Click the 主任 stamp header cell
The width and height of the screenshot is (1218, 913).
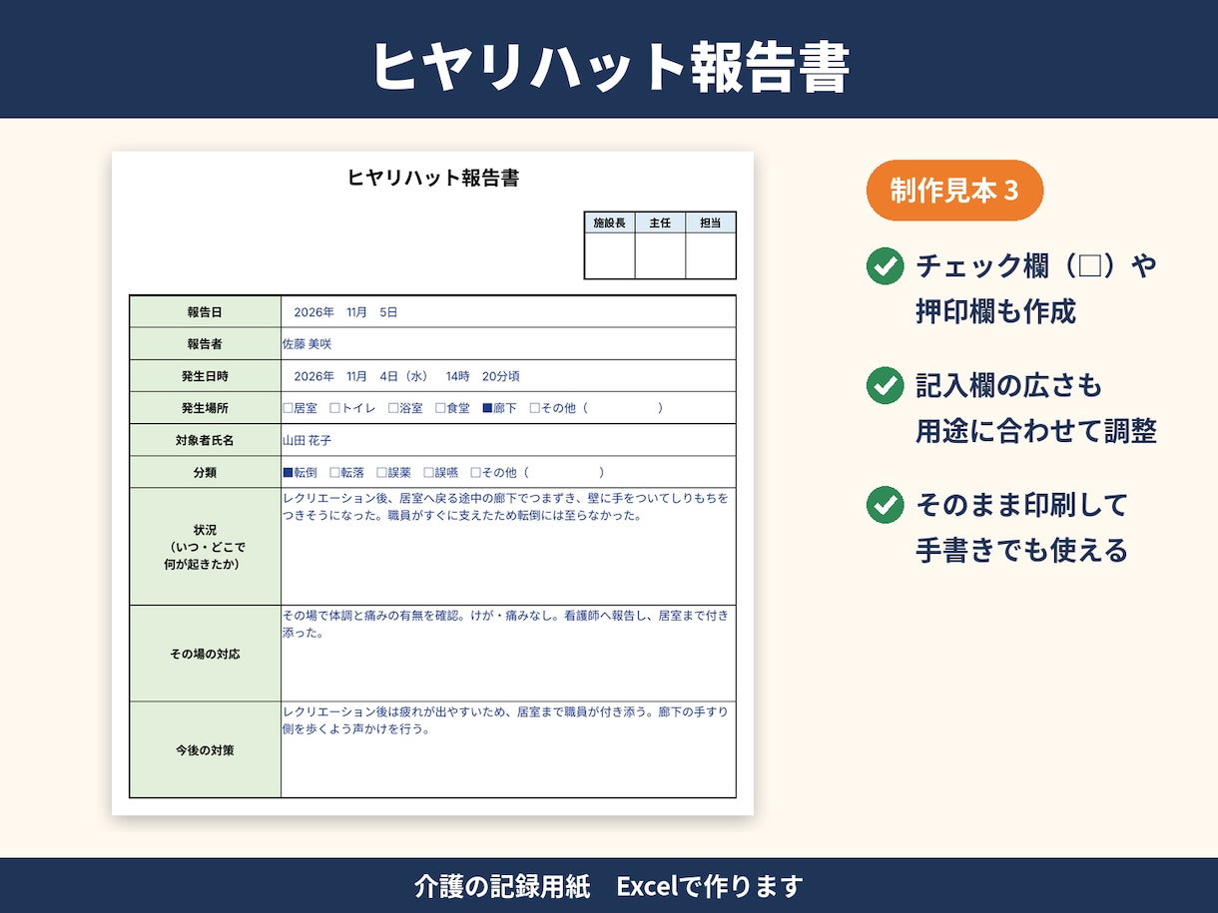click(x=660, y=223)
